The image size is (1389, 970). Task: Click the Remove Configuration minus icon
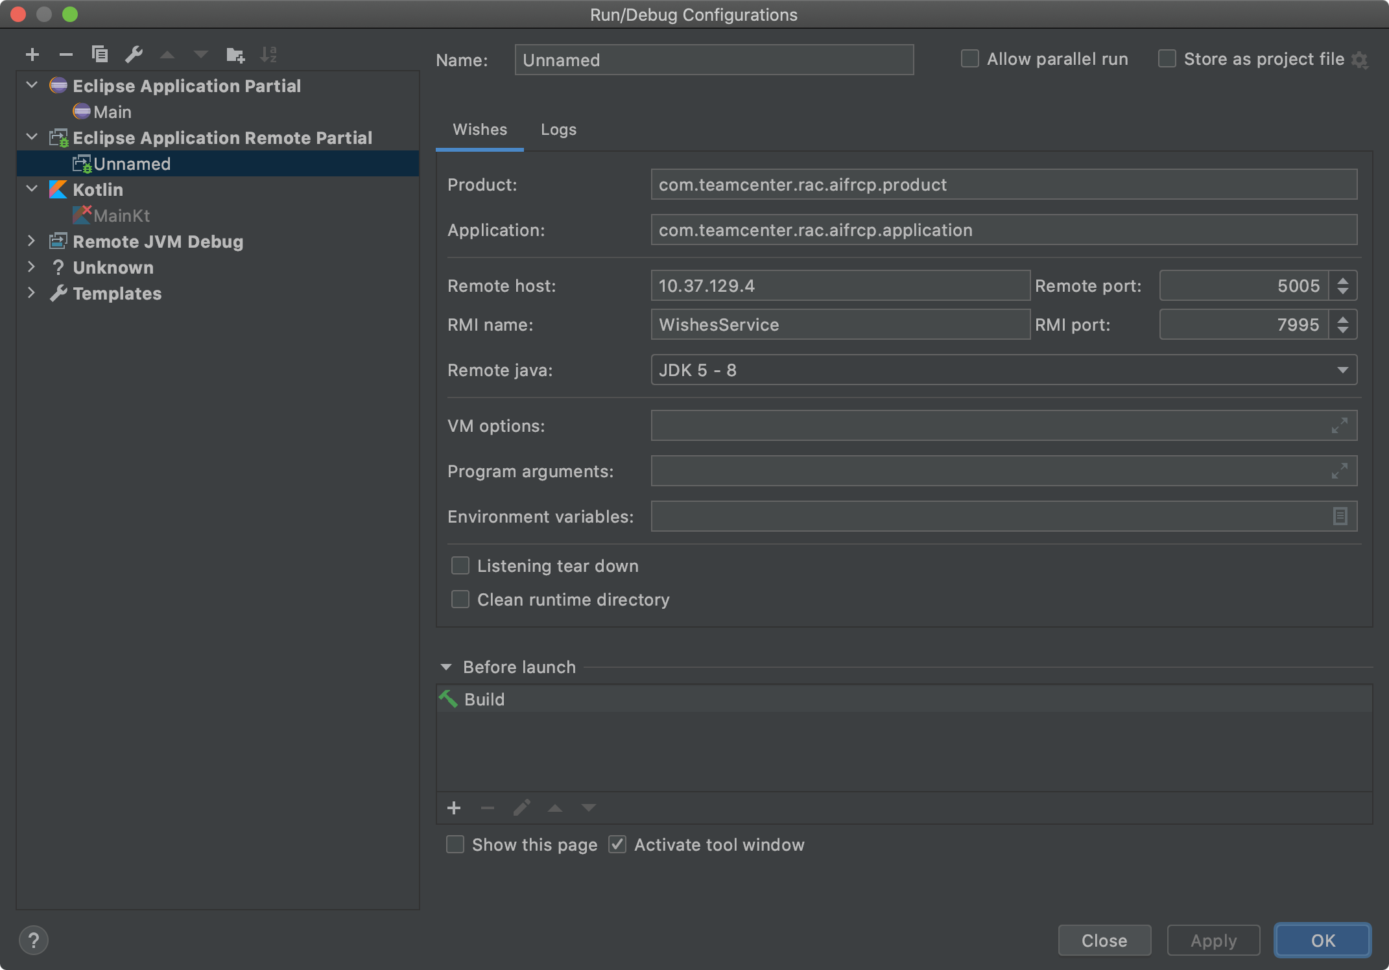(66, 54)
